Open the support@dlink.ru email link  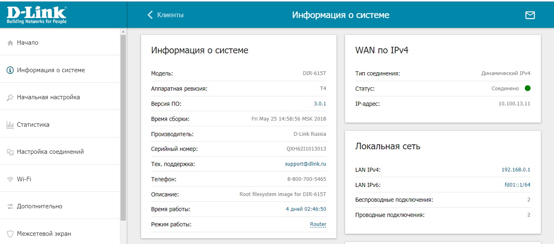tap(305, 164)
